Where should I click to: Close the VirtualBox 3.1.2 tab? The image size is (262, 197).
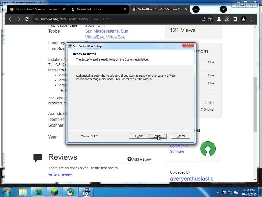click(186, 9)
